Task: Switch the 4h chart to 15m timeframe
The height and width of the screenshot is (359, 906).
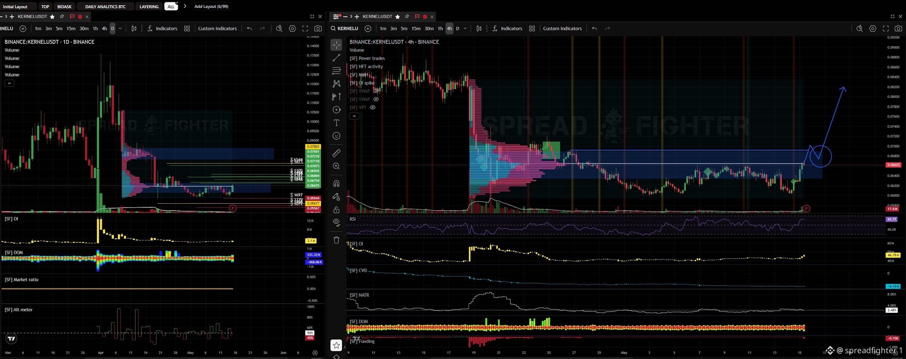Action: pyautogui.click(x=416, y=29)
